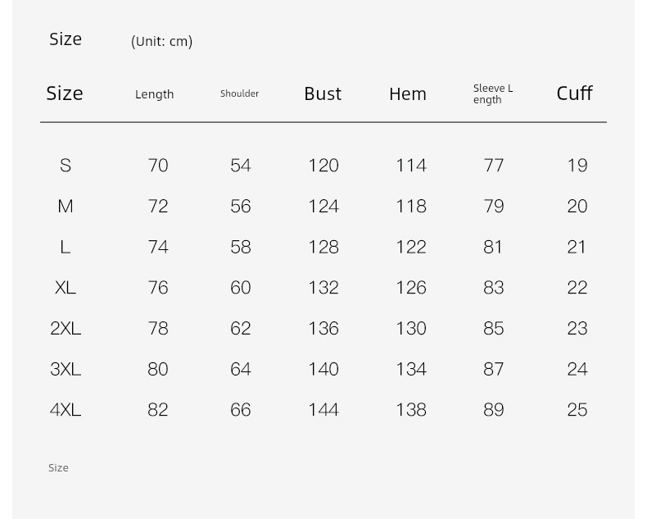The width and height of the screenshot is (647, 519).
Task: Select the Hem column header
Action: pos(408,93)
